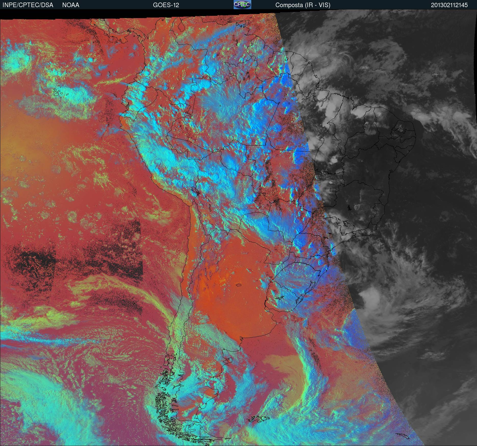Select the GOES-12 satellite label
Viewport: 477px width, 446px height.
166,5
